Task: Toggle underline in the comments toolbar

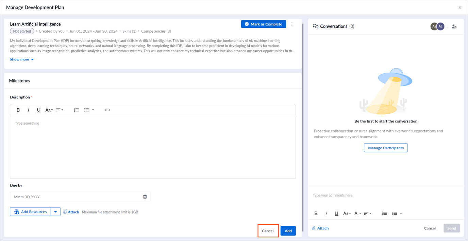Action: (x=336, y=213)
